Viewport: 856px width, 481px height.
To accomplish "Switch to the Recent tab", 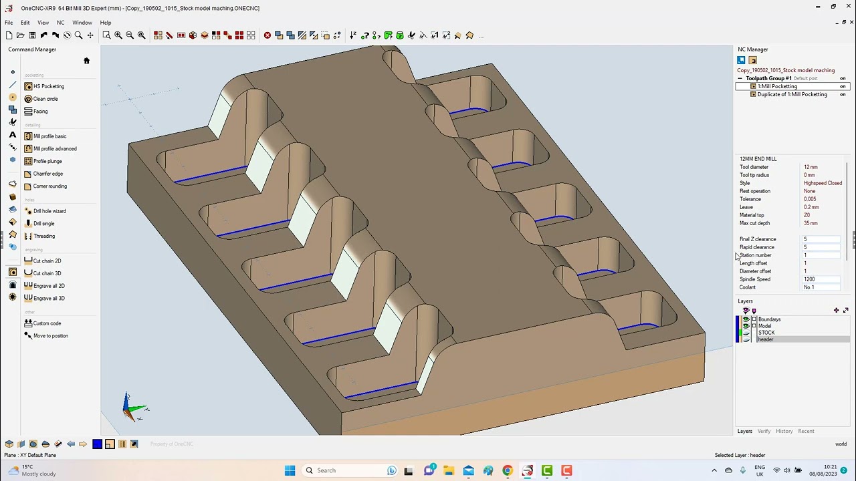I will pyautogui.click(x=806, y=431).
